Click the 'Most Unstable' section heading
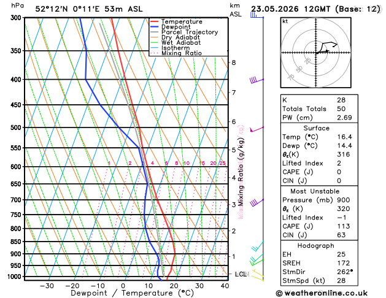Viewport: 386px width, 298px height. pos(315,191)
